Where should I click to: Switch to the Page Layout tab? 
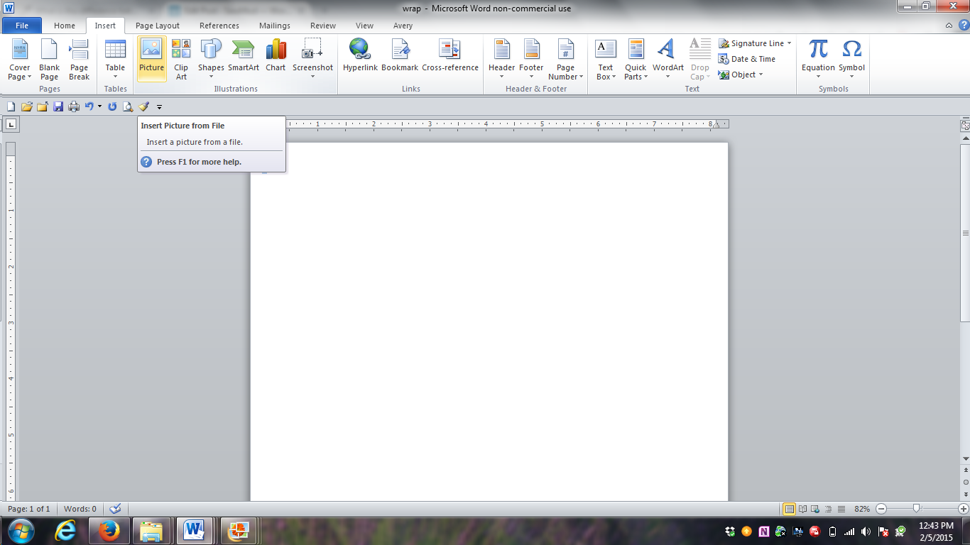click(158, 26)
